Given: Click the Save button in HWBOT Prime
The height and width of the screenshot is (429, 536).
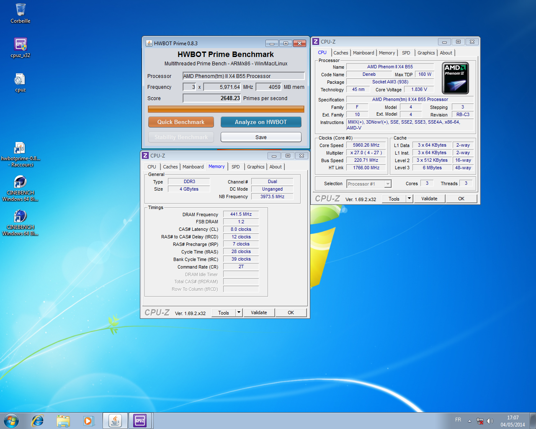Looking at the screenshot, I should point(261,137).
